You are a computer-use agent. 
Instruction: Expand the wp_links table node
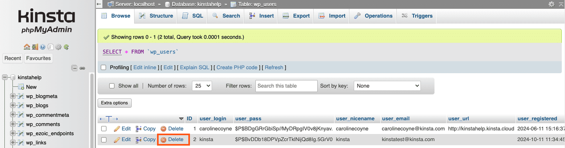coord(13,142)
